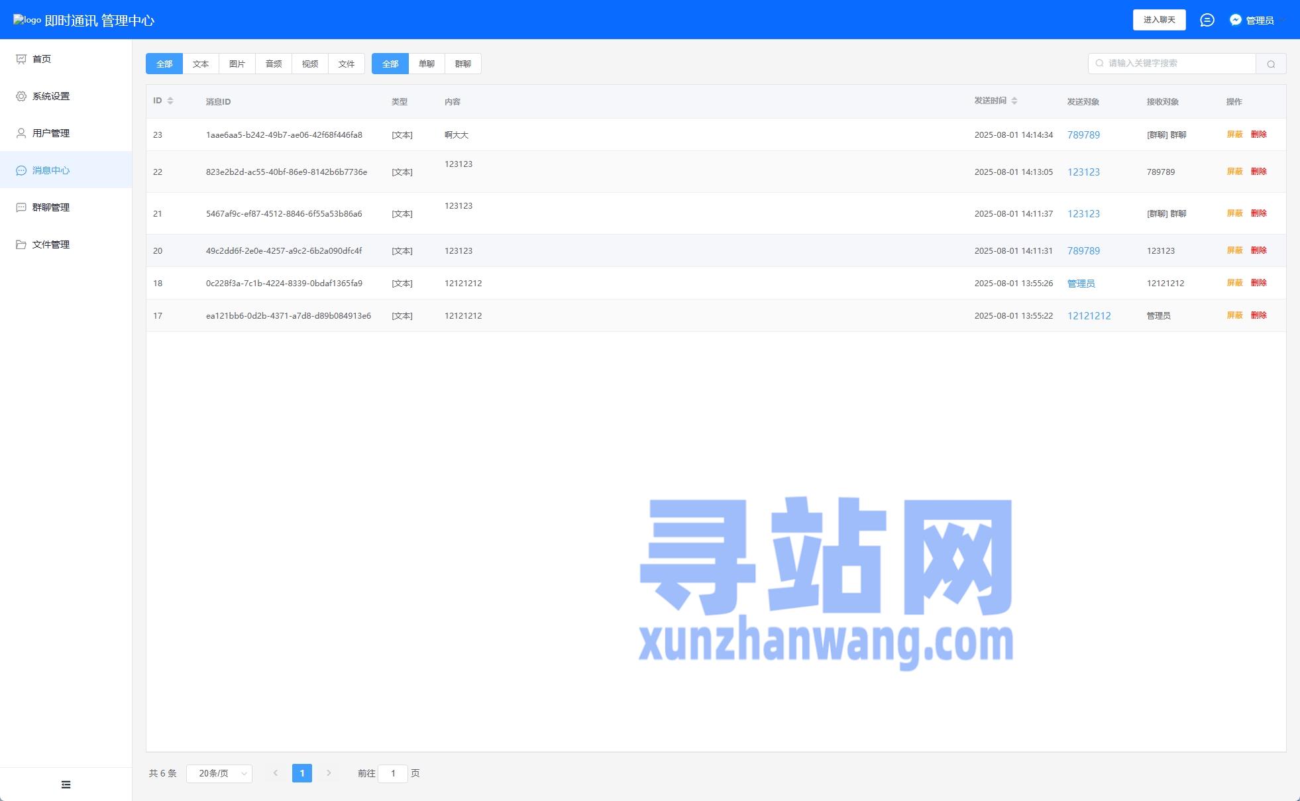Open 用户管理 in the sidebar menu
Image resolution: width=1300 pixels, height=801 pixels.
[66, 133]
